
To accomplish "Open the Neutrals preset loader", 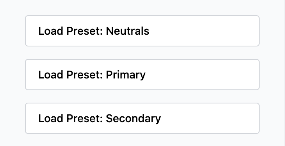I will [x=142, y=31].
